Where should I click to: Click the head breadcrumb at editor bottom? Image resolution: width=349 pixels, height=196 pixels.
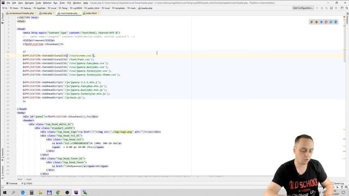point(29,179)
